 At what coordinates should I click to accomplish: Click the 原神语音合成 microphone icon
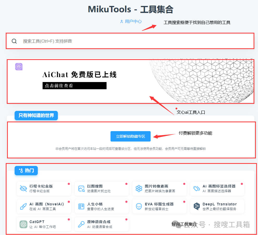coord(81,224)
